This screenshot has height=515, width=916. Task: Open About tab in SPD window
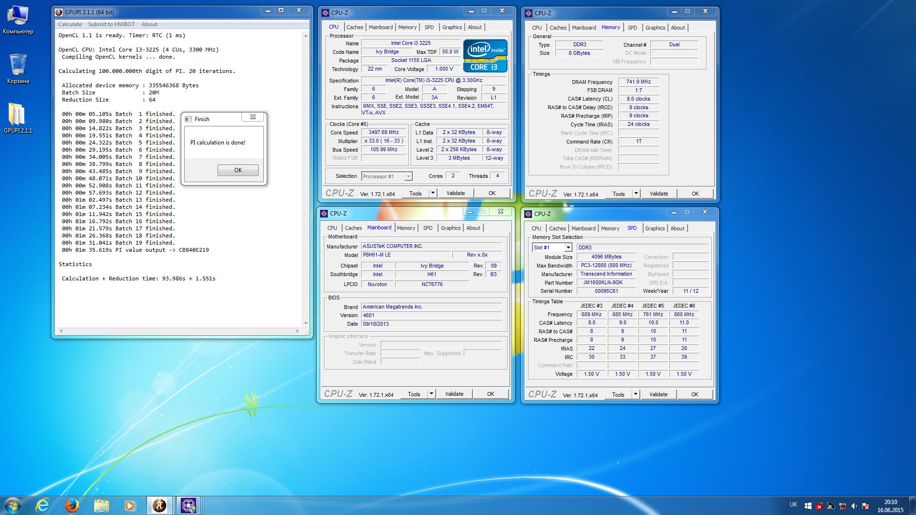677,228
